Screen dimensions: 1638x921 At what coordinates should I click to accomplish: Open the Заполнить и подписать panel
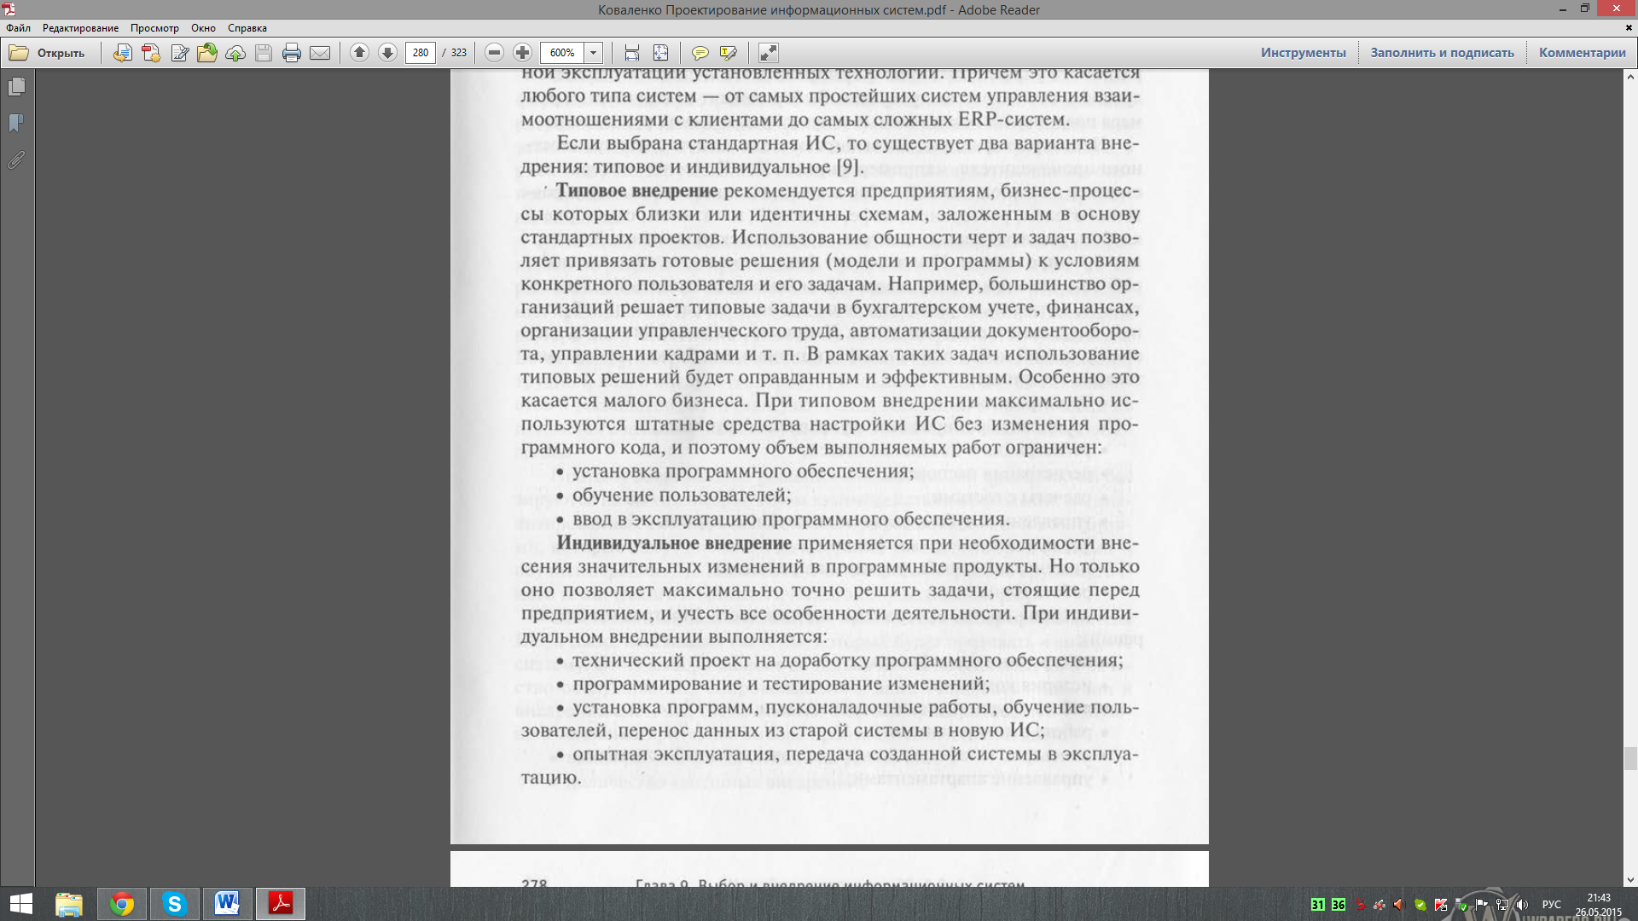[x=1442, y=53]
